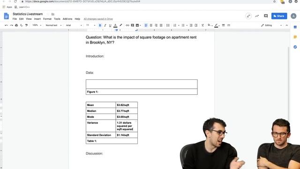Increase indent
Viewport: 300px width, 169px height.
pos(196,25)
